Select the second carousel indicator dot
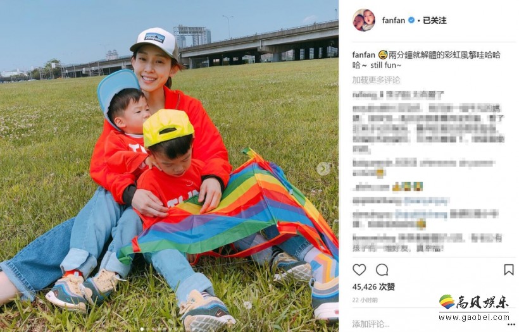Image resolution: width=519 pixels, height=332 pixels. pos(148,329)
